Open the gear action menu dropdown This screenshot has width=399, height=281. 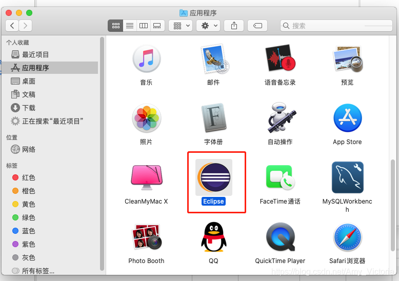(x=208, y=26)
